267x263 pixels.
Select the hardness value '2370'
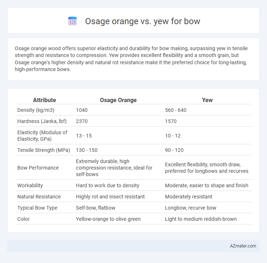coord(82,121)
